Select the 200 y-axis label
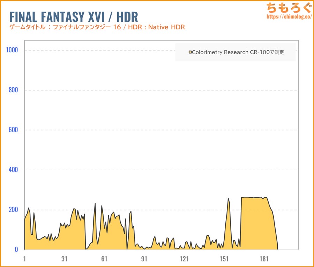The height and width of the screenshot is (267, 314). [13, 210]
